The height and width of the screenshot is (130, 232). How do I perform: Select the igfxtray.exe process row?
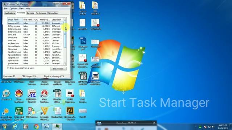pyautogui.click(x=35, y=61)
